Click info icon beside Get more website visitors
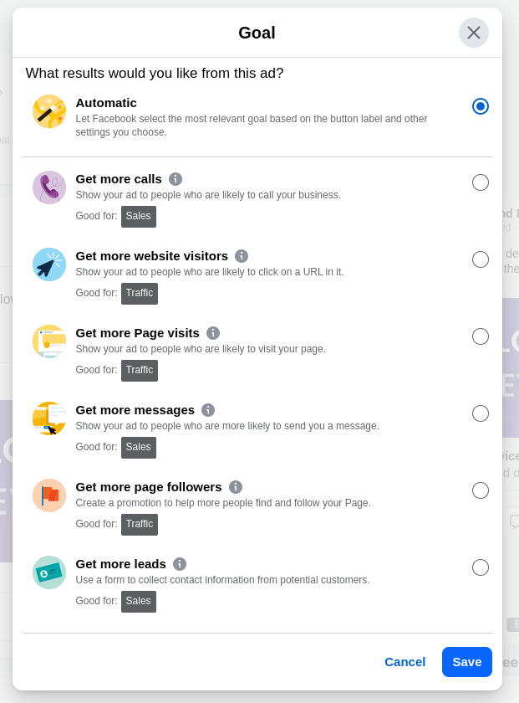The image size is (519, 703). pyautogui.click(x=242, y=256)
